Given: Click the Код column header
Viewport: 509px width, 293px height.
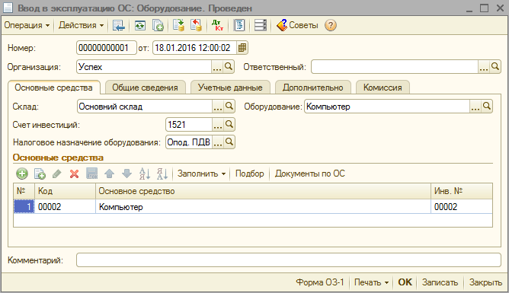Looking at the screenshot, I should [66, 191].
